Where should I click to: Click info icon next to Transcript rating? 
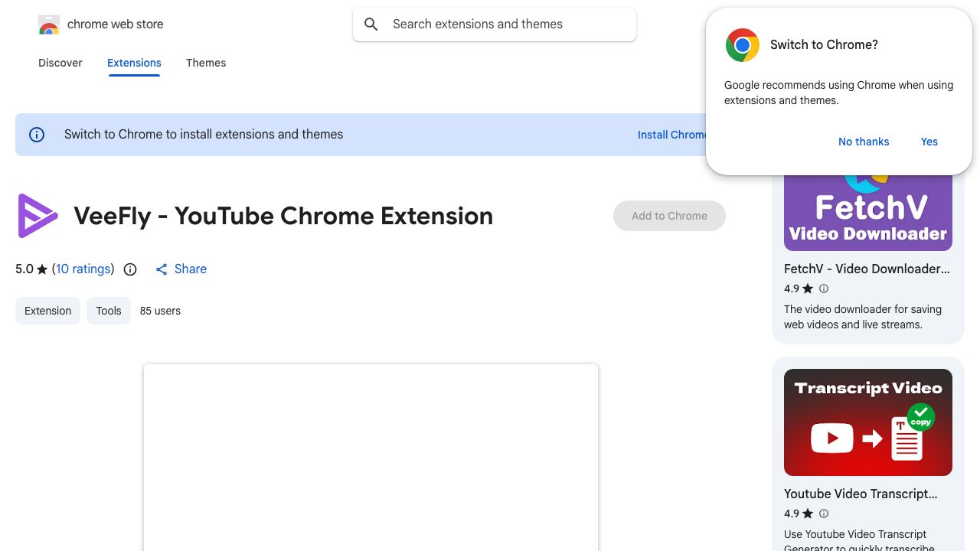[824, 514]
